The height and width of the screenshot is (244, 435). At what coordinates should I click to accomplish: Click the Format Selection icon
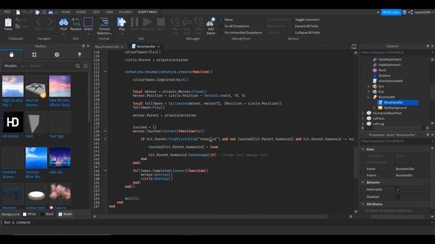point(104,22)
